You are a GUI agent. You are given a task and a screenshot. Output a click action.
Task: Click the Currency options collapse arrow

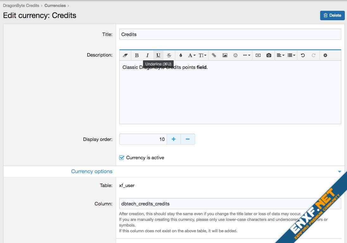point(339,172)
